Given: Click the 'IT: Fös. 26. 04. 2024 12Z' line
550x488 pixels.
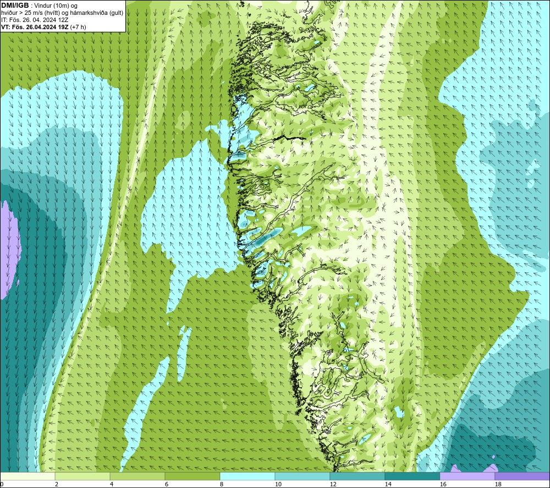Looking at the screenshot, I should [35, 20].
